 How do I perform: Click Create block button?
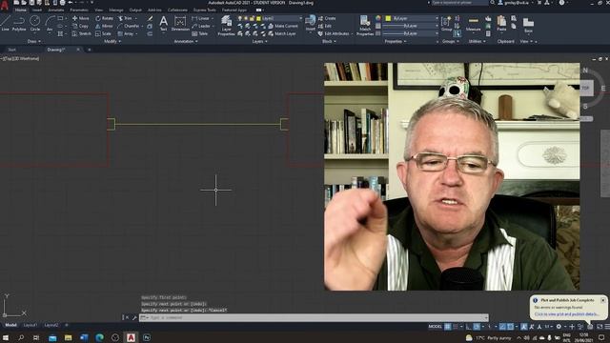pyautogui.click(x=327, y=18)
